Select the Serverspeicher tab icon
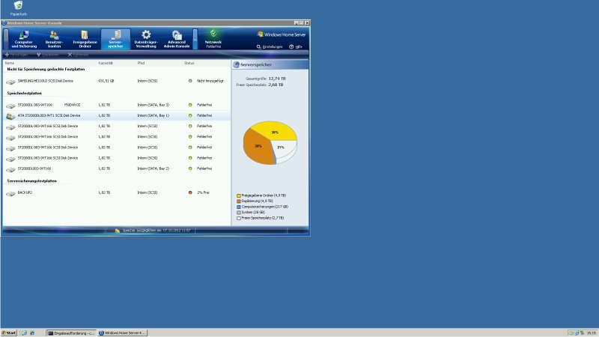 pyautogui.click(x=115, y=35)
